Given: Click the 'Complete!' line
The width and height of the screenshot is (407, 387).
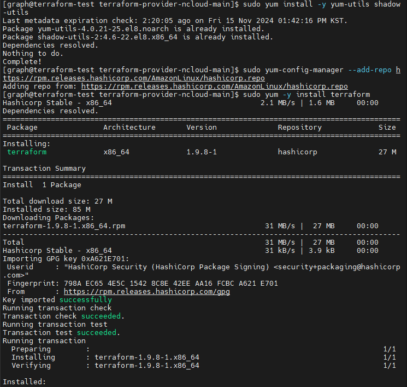Looking at the screenshot, I should 22,62.
